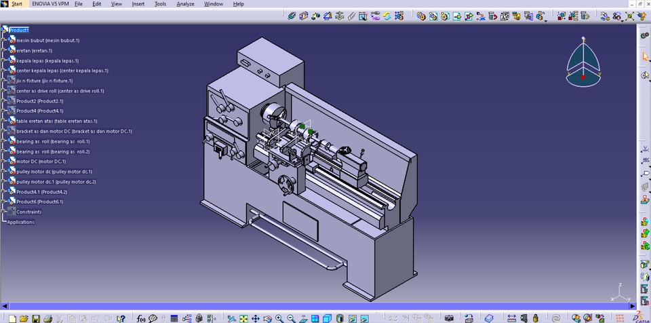Click the Formula f(x) icon
This screenshot has height=323, width=651.
tap(141, 318)
